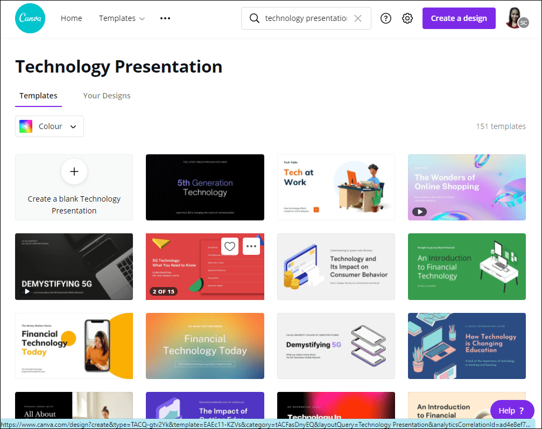Open the help question mark icon

click(x=385, y=18)
